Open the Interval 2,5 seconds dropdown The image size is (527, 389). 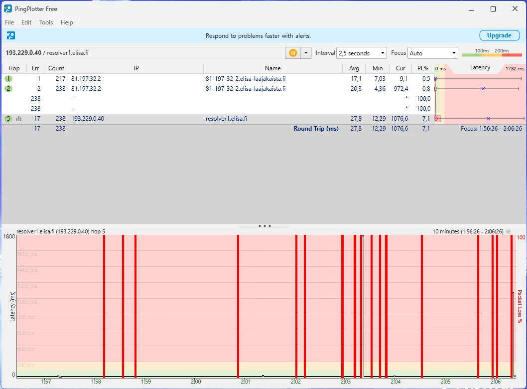(362, 53)
